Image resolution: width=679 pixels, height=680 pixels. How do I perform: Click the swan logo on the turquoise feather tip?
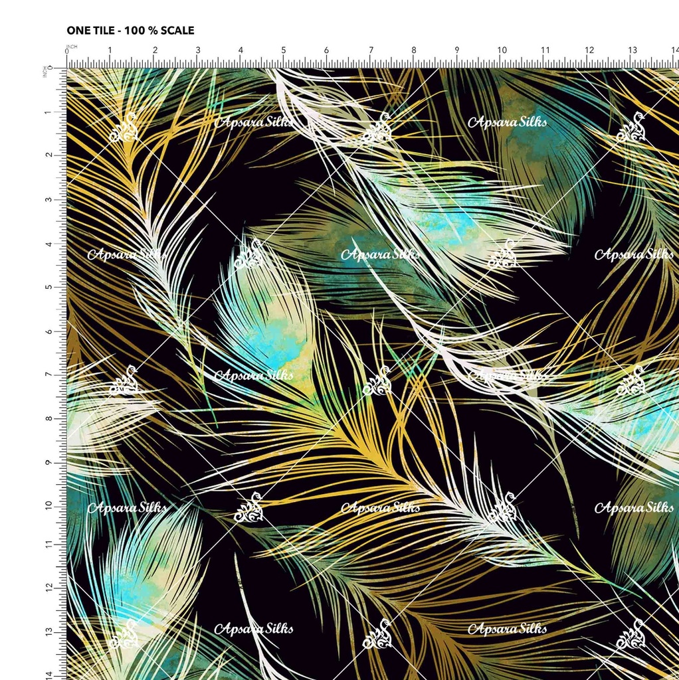[250, 254]
